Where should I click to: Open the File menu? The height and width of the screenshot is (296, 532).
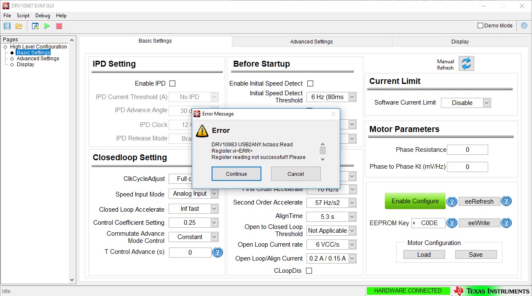[7, 16]
